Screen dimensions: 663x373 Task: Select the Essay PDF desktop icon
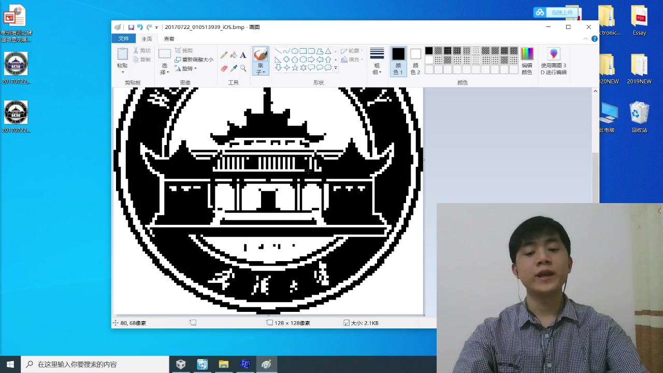tap(639, 21)
